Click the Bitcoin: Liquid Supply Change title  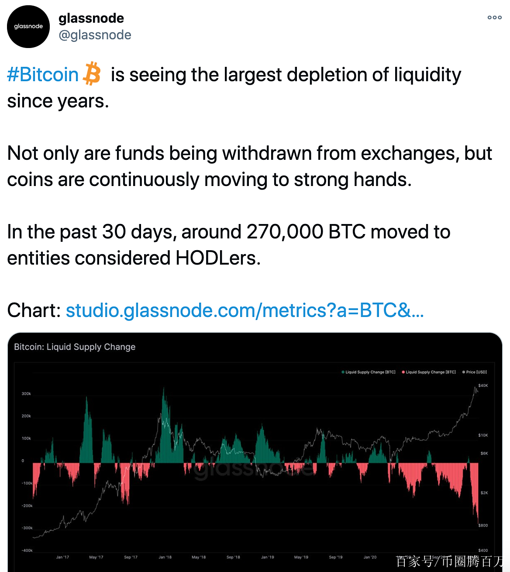pyautogui.click(x=75, y=347)
